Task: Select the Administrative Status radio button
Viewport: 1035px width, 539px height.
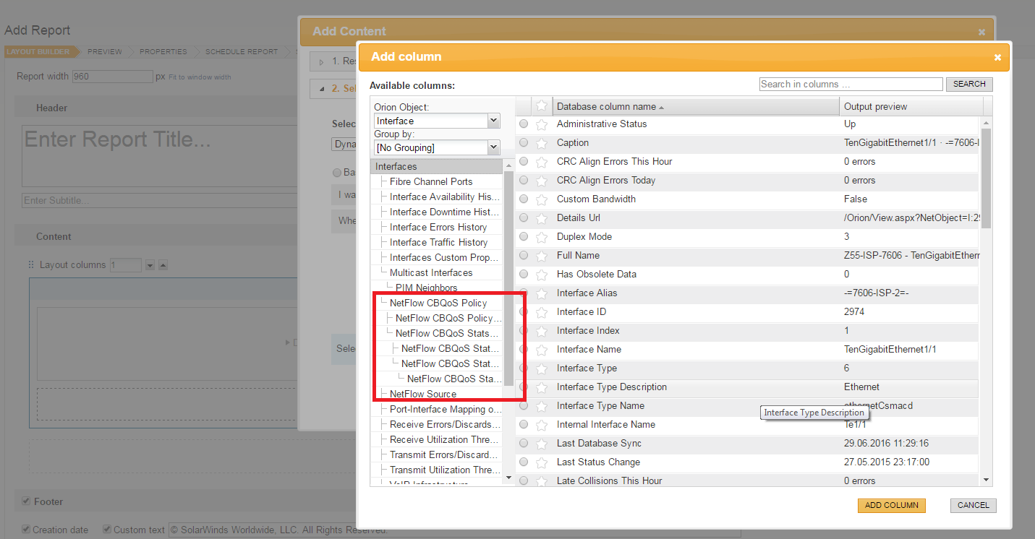Action: [524, 124]
